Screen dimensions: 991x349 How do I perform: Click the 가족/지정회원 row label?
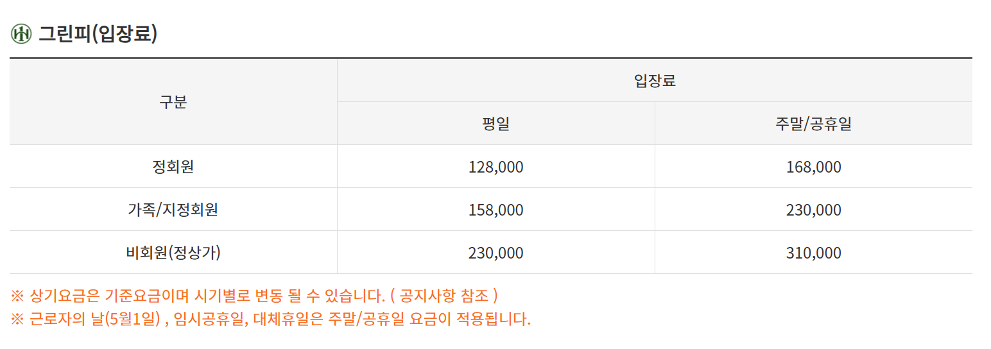173,210
